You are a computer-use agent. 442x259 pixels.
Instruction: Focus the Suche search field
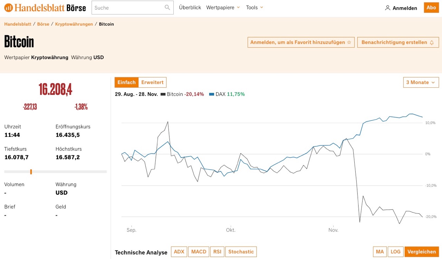click(133, 8)
